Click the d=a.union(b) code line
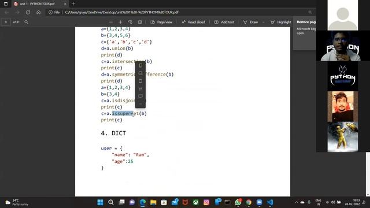The width and height of the screenshot is (370, 208). (x=117, y=49)
